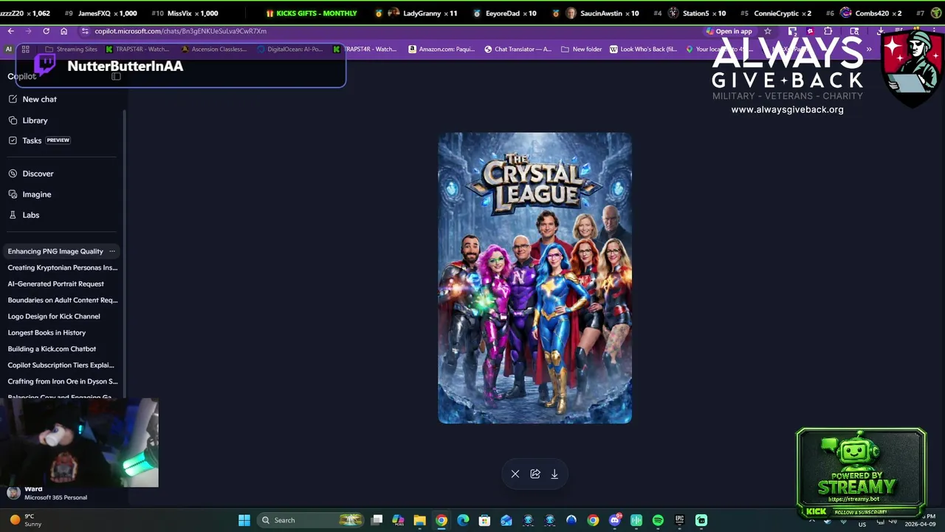Open chat 'Creating Kryptonian Personas'
Image resolution: width=945 pixels, height=532 pixels.
[x=63, y=267]
